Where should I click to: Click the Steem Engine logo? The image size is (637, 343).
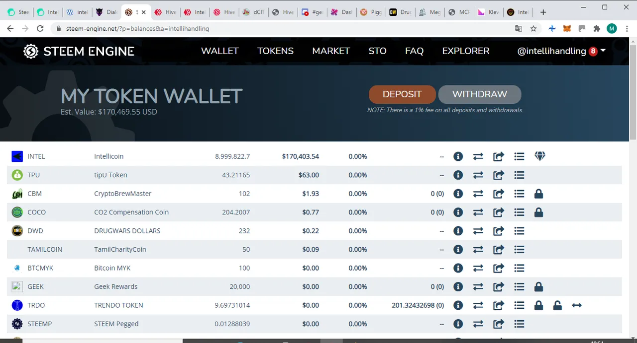coord(79,51)
